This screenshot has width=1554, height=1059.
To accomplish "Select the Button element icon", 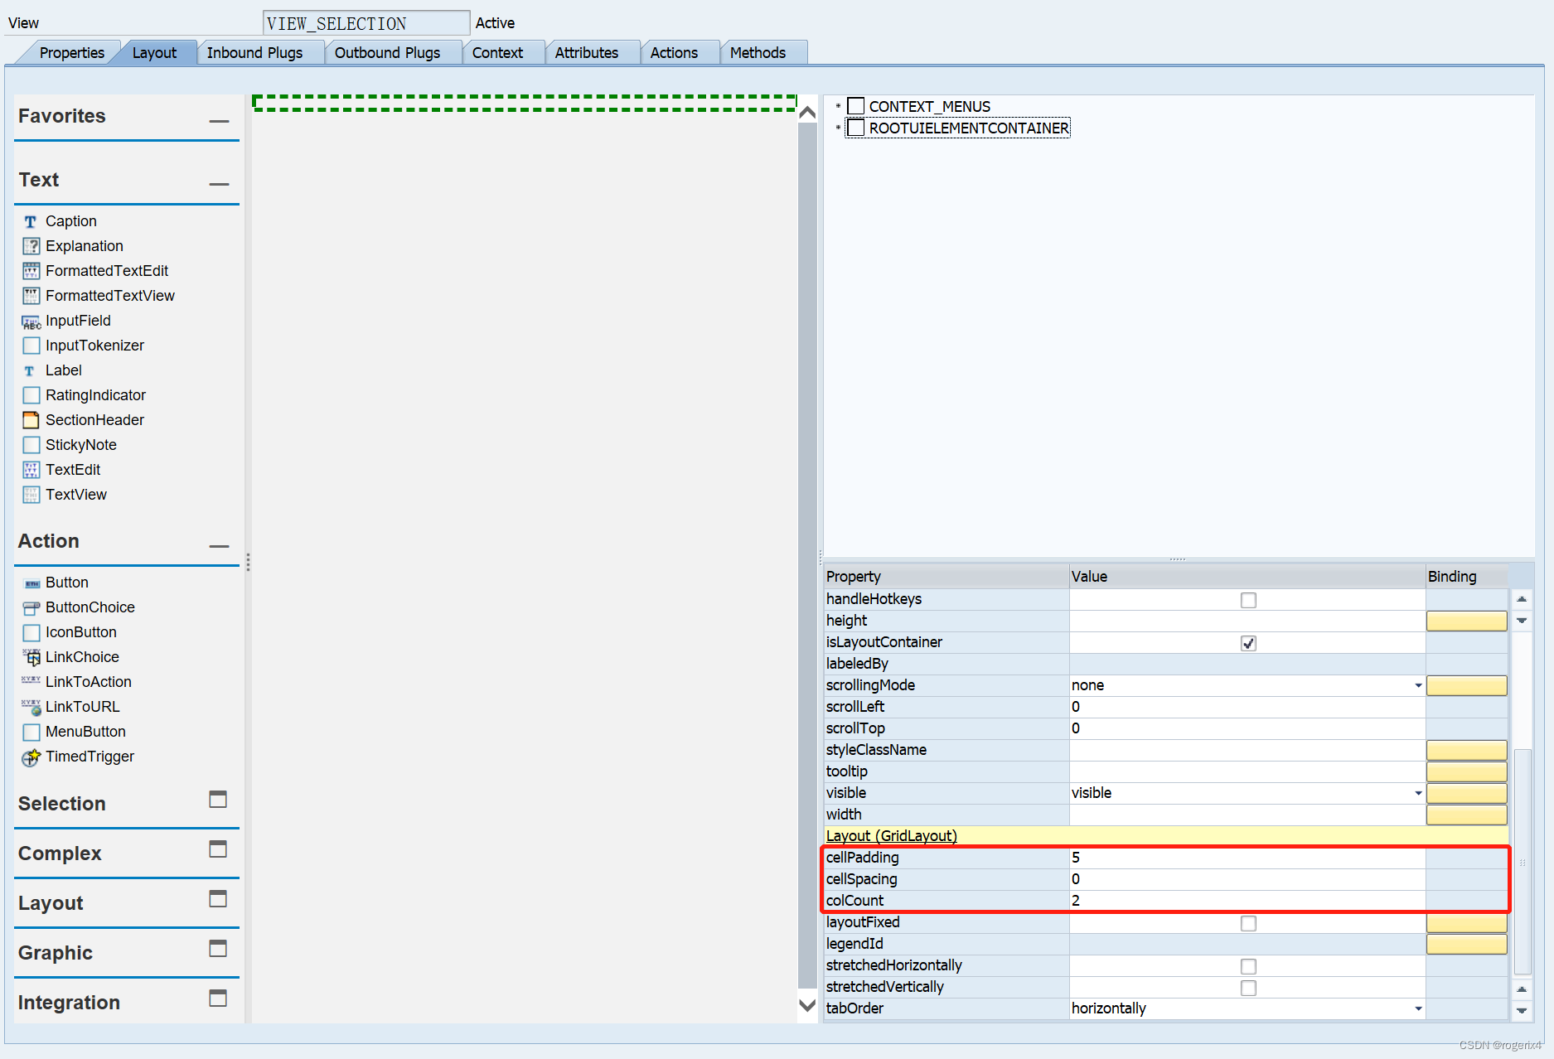I will (31, 583).
